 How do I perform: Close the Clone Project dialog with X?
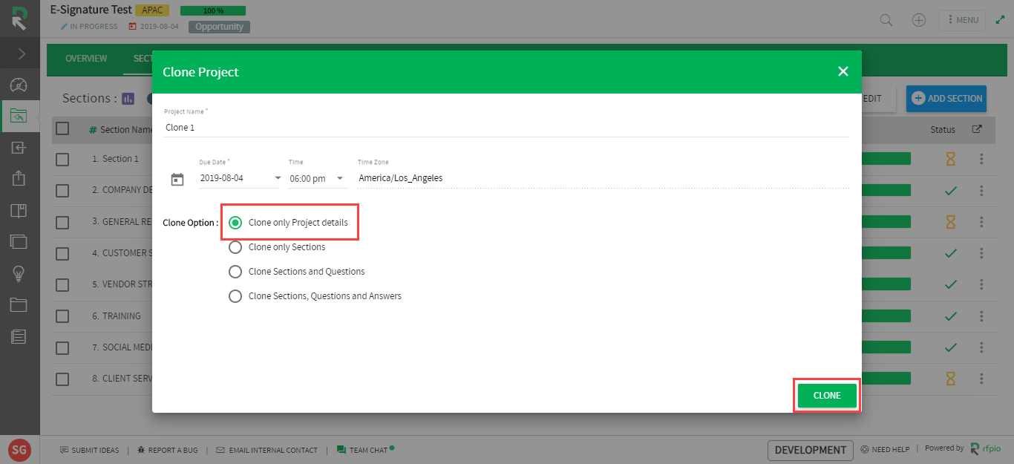pyautogui.click(x=843, y=71)
